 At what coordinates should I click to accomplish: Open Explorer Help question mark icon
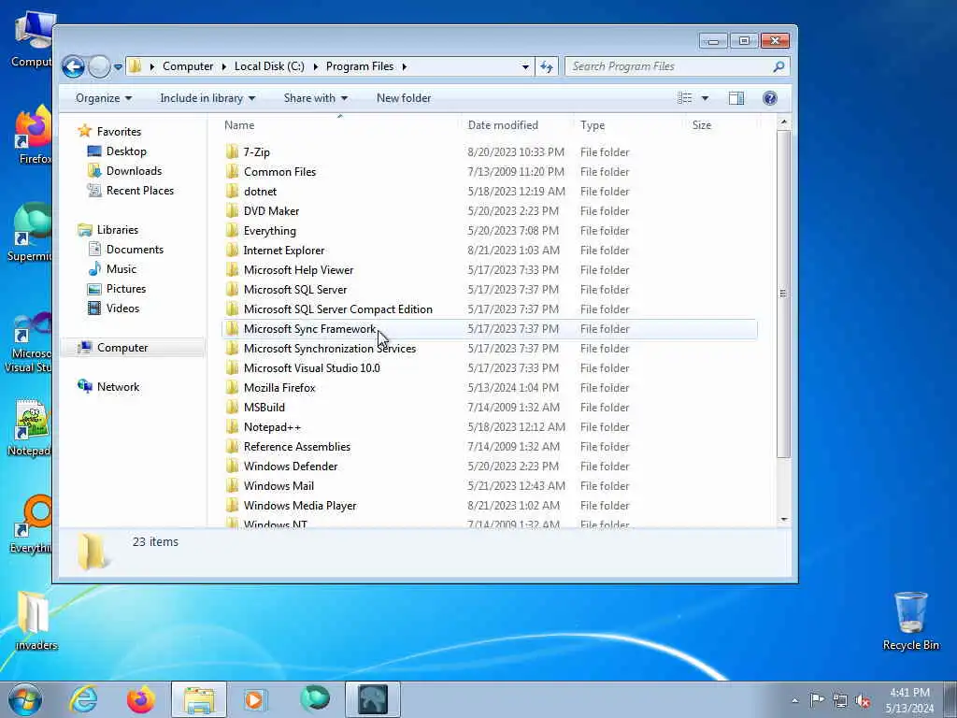point(770,98)
